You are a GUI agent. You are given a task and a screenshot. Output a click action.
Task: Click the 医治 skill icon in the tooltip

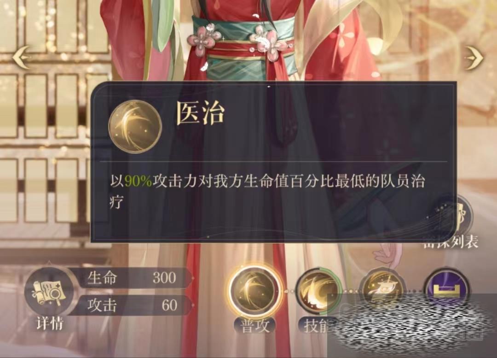tap(135, 126)
